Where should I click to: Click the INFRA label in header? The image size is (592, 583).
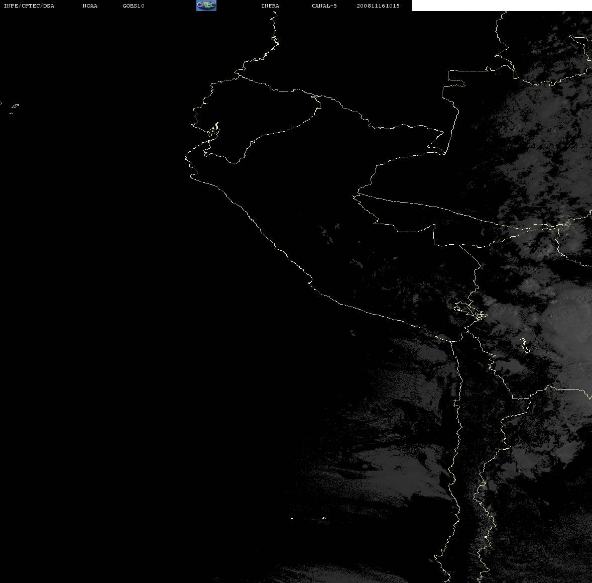(270, 6)
